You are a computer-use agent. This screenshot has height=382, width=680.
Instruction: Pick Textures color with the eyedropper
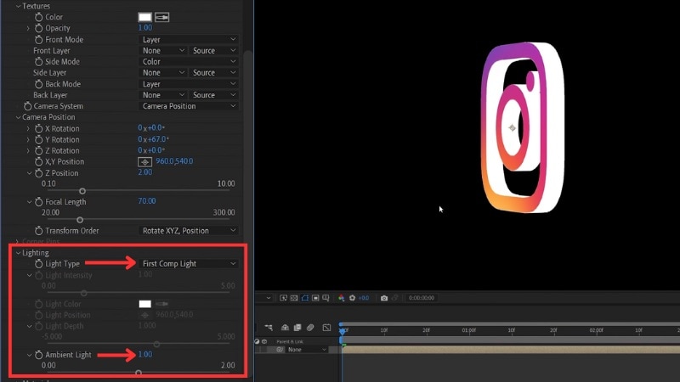click(x=161, y=17)
